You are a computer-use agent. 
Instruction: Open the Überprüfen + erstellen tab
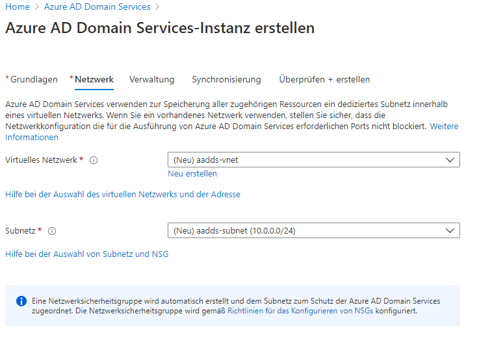click(324, 80)
